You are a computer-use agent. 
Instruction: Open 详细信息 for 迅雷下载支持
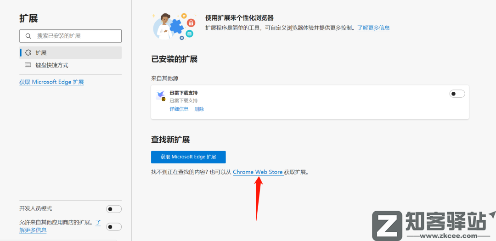point(179,109)
